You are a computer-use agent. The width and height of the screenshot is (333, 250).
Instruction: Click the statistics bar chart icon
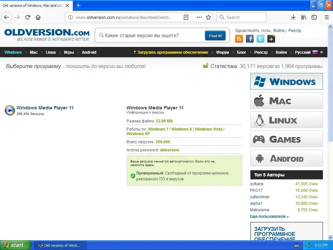[x=206, y=66]
